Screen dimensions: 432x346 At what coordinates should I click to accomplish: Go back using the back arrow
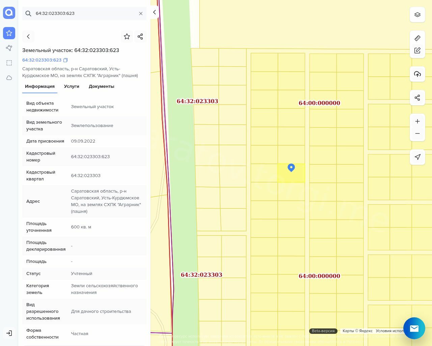[x=28, y=36]
